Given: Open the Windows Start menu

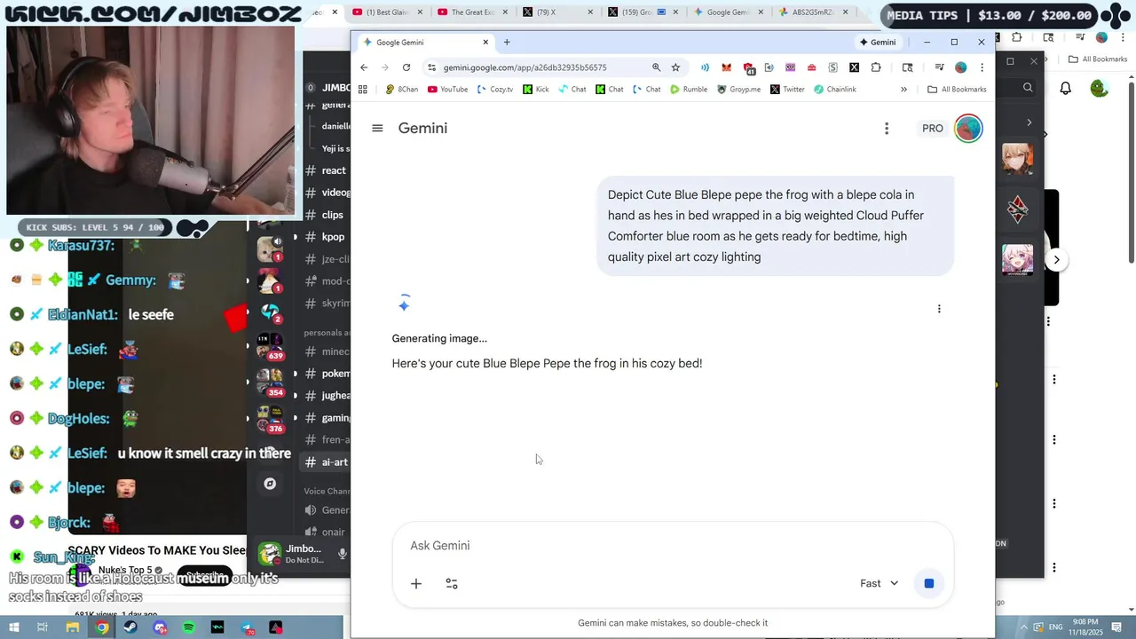Looking at the screenshot, I should [13, 627].
